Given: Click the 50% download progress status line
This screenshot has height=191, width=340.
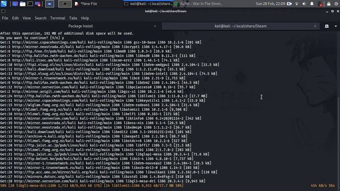Looking at the screenshot, I should [92, 186].
